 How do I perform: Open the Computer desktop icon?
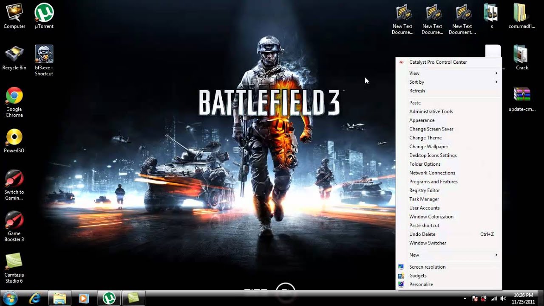pyautogui.click(x=14, y=16)
